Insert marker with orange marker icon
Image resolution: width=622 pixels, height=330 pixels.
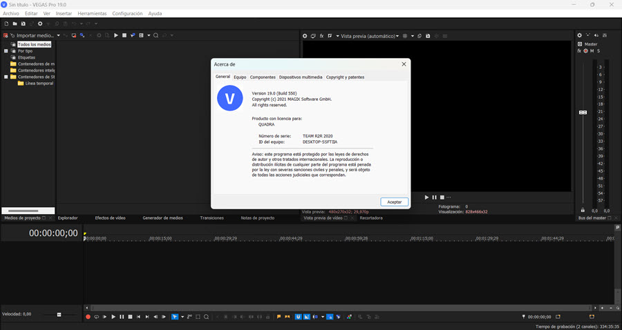pyautogui.click(x=279, y=317)
